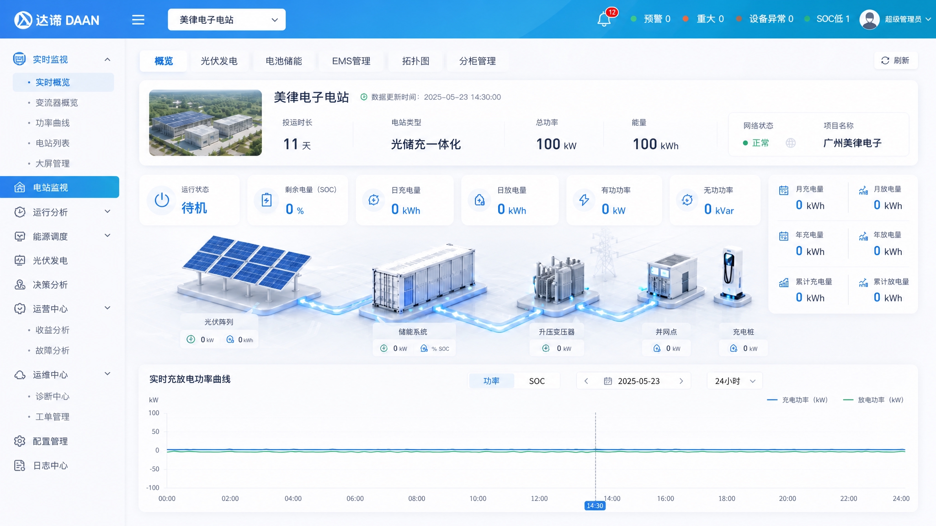Click the station aerial photo thumbnail

[x=205, y=122]
